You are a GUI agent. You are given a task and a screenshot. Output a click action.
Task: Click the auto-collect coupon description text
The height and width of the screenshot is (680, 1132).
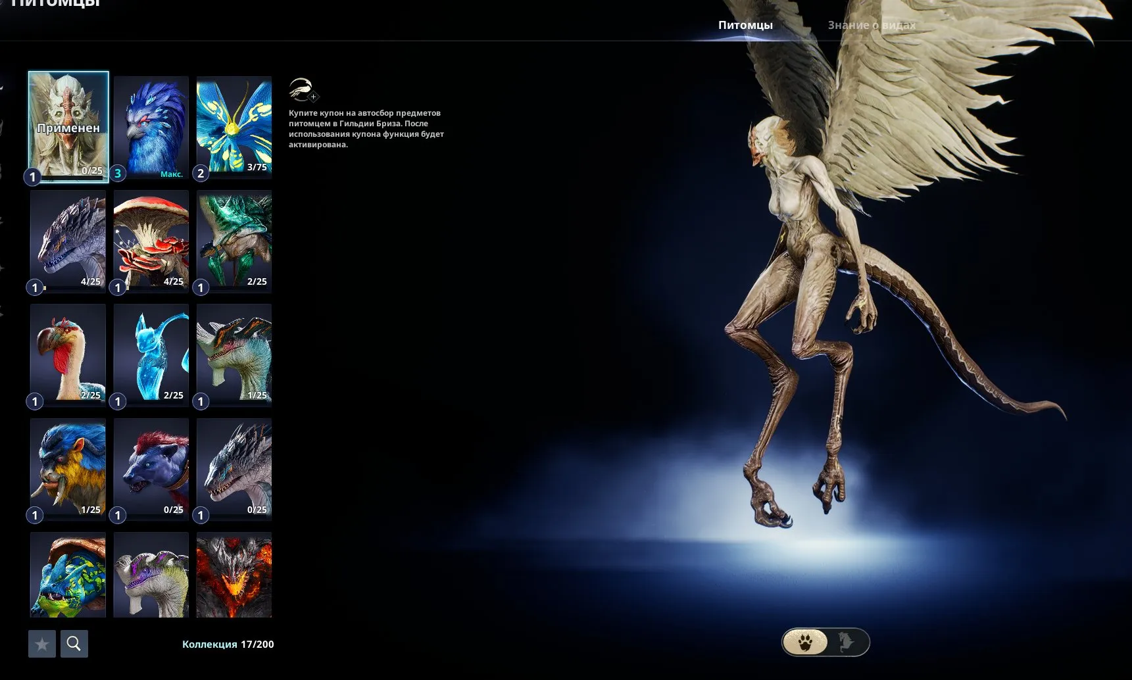366,129
